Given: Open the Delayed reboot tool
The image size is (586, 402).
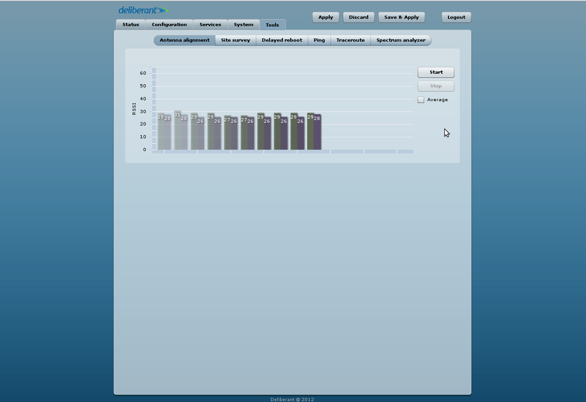Looking at the screenshot, I should pos(282,40).
